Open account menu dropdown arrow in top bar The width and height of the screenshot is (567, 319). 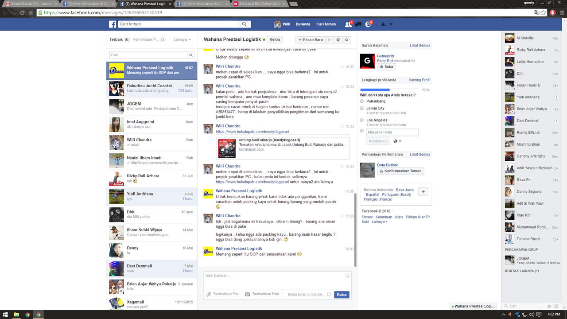click(x=391, y=24)
